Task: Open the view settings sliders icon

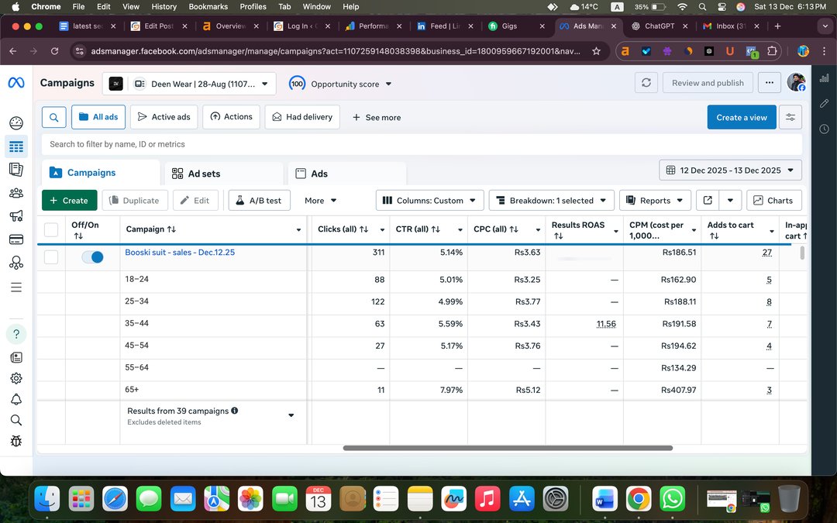Action: [x=790, y=117]
